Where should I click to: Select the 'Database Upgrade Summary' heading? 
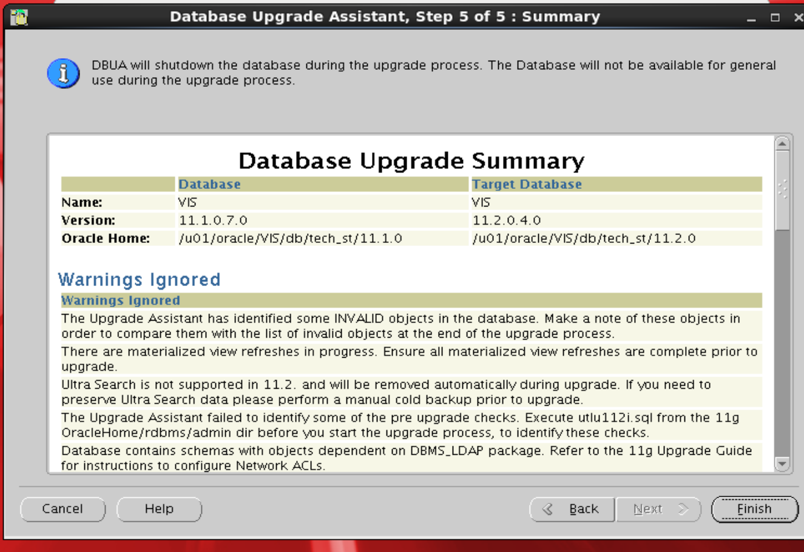tap(411, 161)
